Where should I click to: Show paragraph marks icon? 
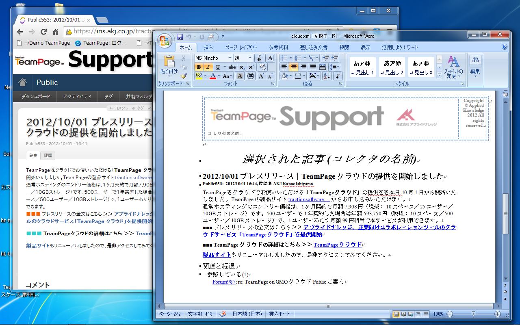coord(338,76)
